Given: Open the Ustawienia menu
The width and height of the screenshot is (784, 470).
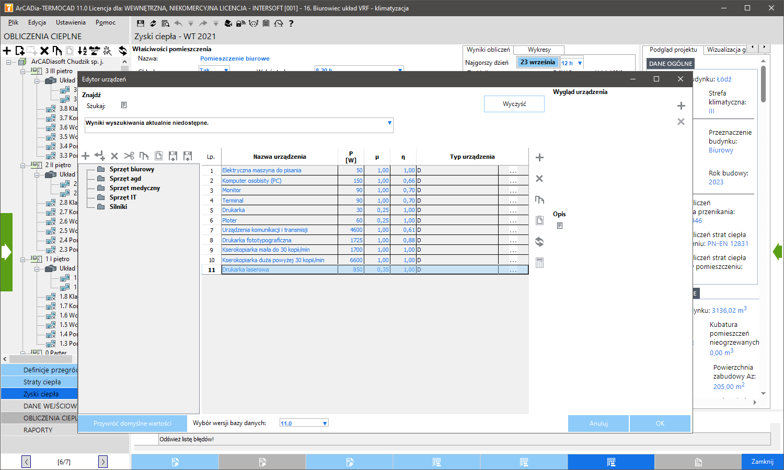Looking at the screenshot, I should pyautogui.click(x=71, y=22).
